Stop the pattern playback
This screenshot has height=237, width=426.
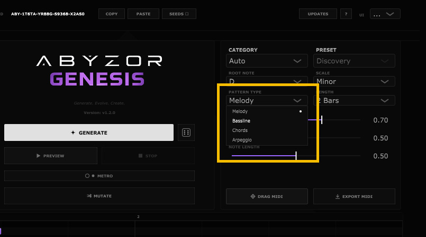(148, 156)
